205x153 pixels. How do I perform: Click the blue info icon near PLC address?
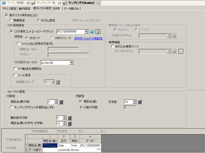(x=98, y=32)
